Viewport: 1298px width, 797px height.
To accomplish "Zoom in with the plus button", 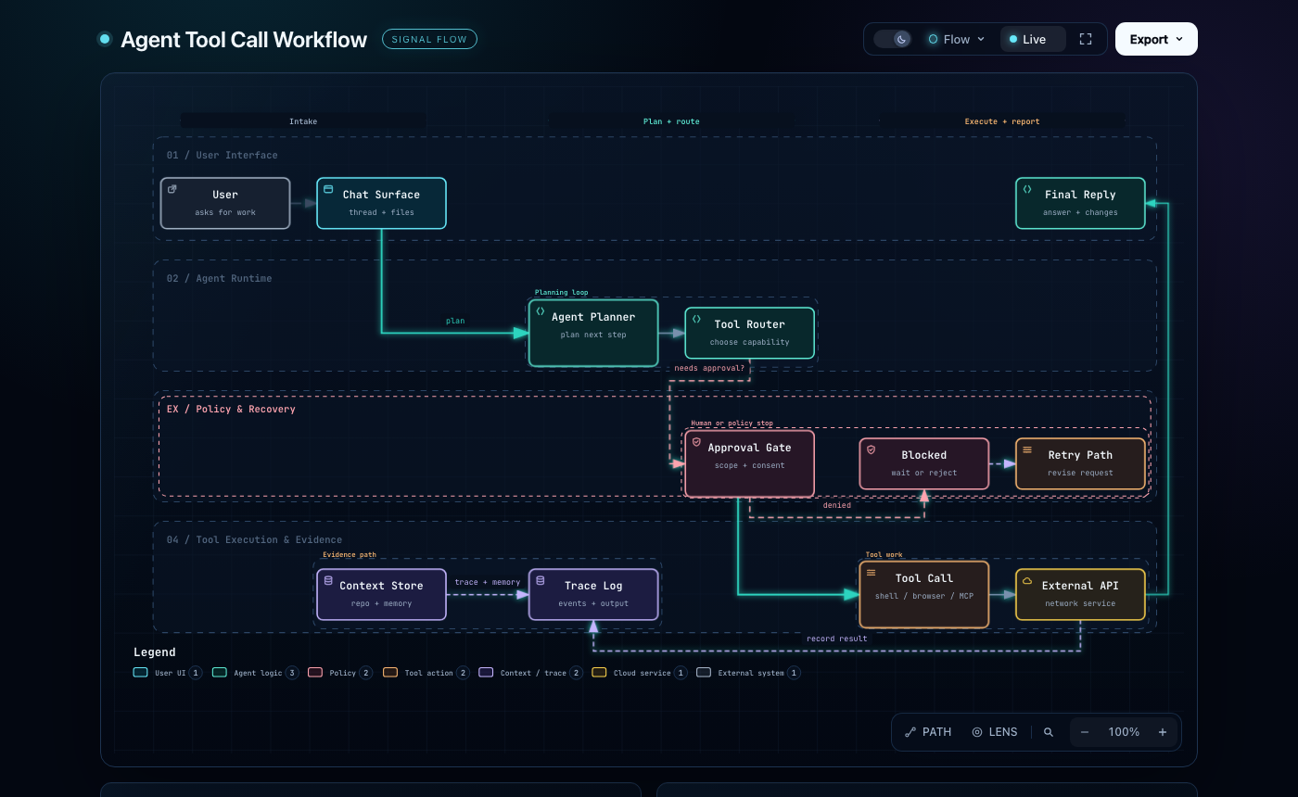I will [x=1163, y=731].
